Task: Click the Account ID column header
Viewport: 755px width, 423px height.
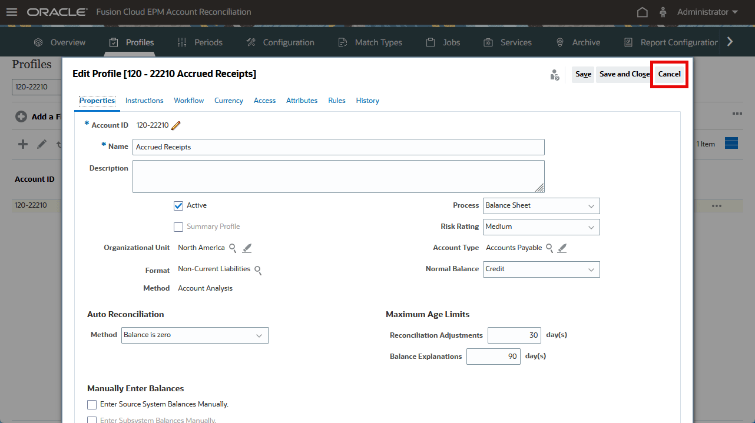Action: pyautogui.click(x=35, y=179)
